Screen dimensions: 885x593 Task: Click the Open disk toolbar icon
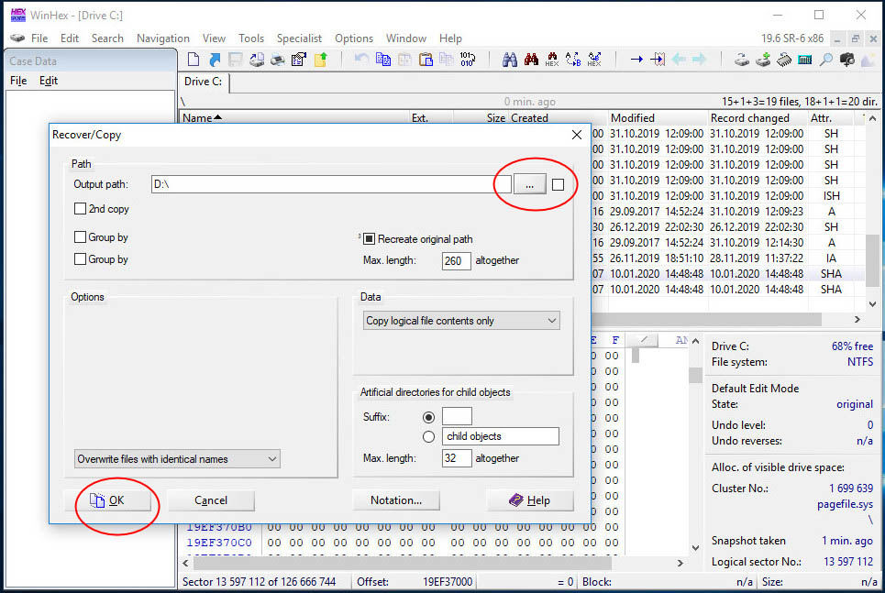pos(742,60)
